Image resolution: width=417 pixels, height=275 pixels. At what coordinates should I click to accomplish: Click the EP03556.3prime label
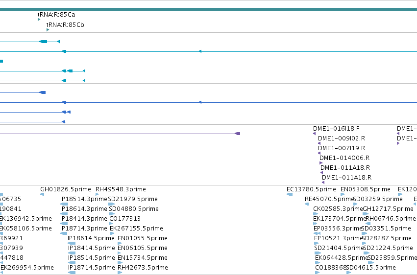coord(338,229)
